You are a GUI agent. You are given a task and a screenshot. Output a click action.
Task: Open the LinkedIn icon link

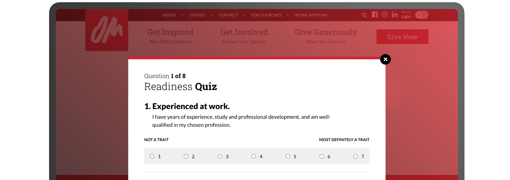pos(394,15)
